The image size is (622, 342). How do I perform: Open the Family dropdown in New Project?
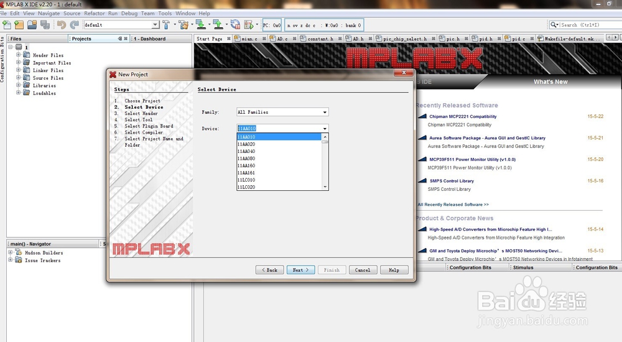(325, 113)
